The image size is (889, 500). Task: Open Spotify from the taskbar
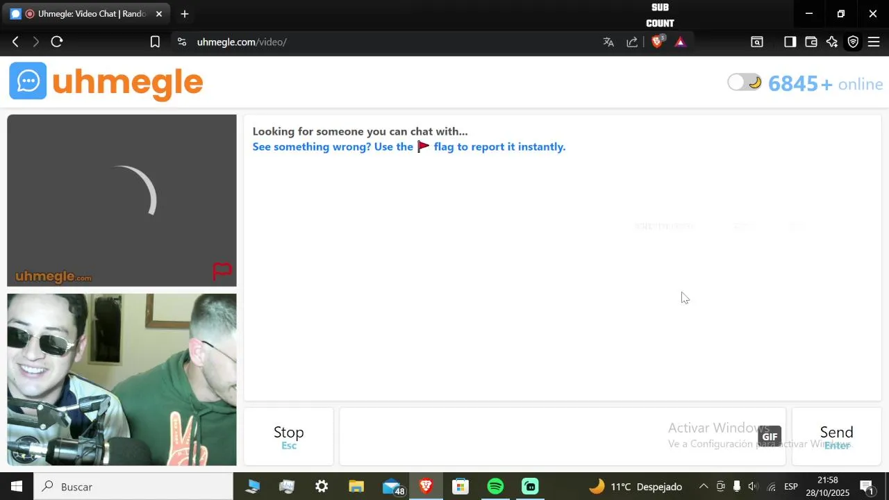pos(495,487)
